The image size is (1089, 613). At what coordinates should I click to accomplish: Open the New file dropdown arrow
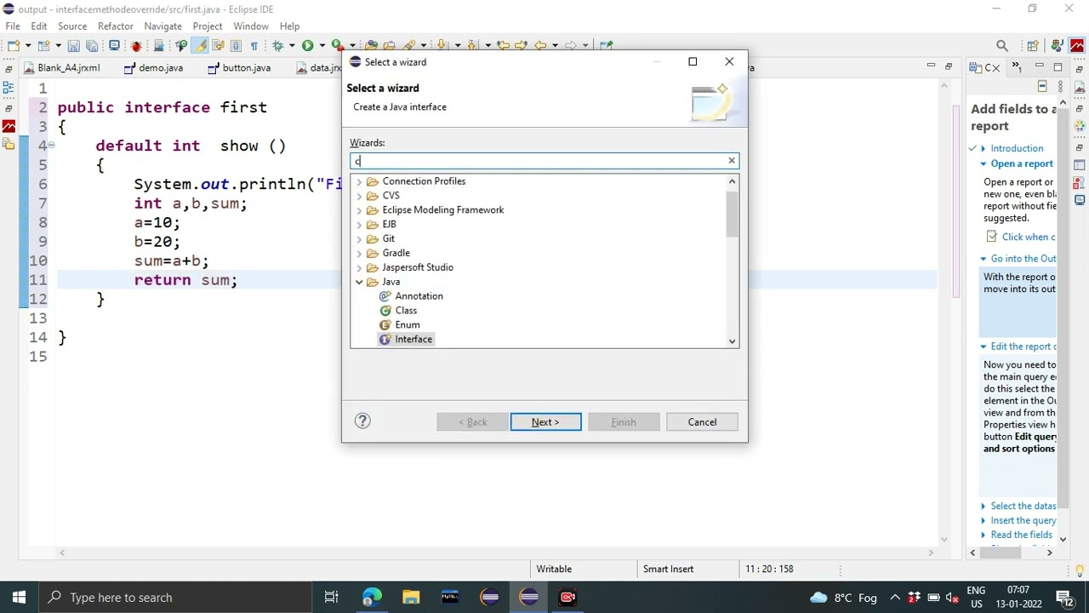click(28, 45)
